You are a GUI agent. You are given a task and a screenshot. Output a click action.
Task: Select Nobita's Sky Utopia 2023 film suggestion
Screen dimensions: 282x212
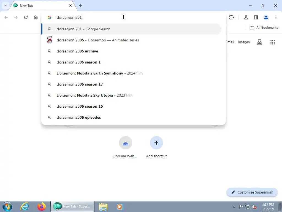[x=131, y=95]
